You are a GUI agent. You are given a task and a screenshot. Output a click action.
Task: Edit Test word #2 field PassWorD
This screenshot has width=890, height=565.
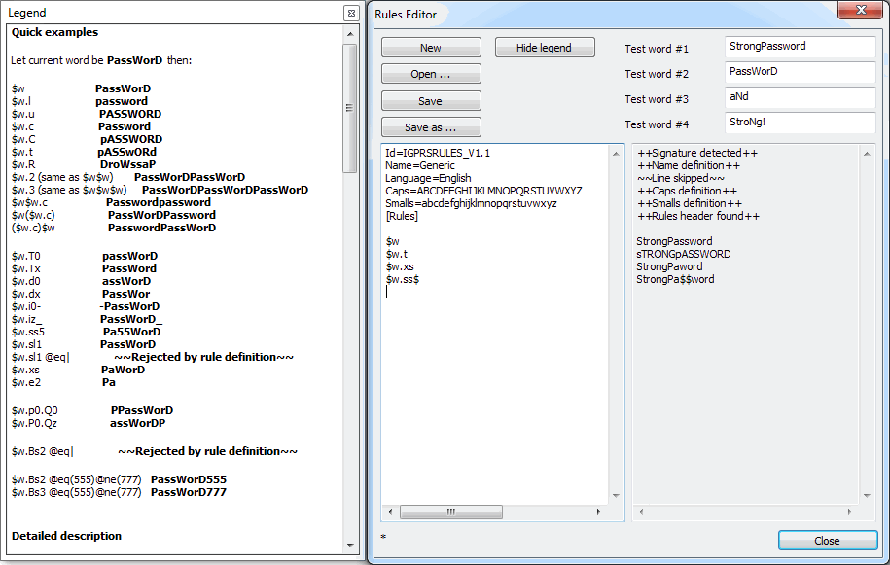coord(800,72)
